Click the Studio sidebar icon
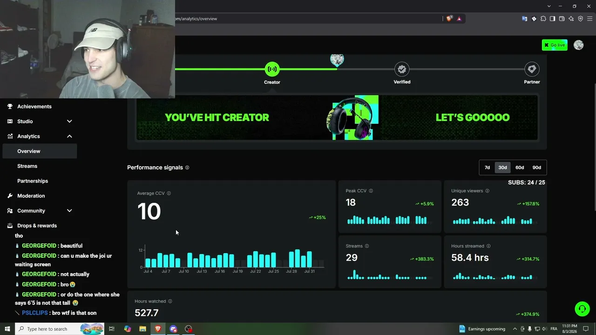 coord(10,121)
